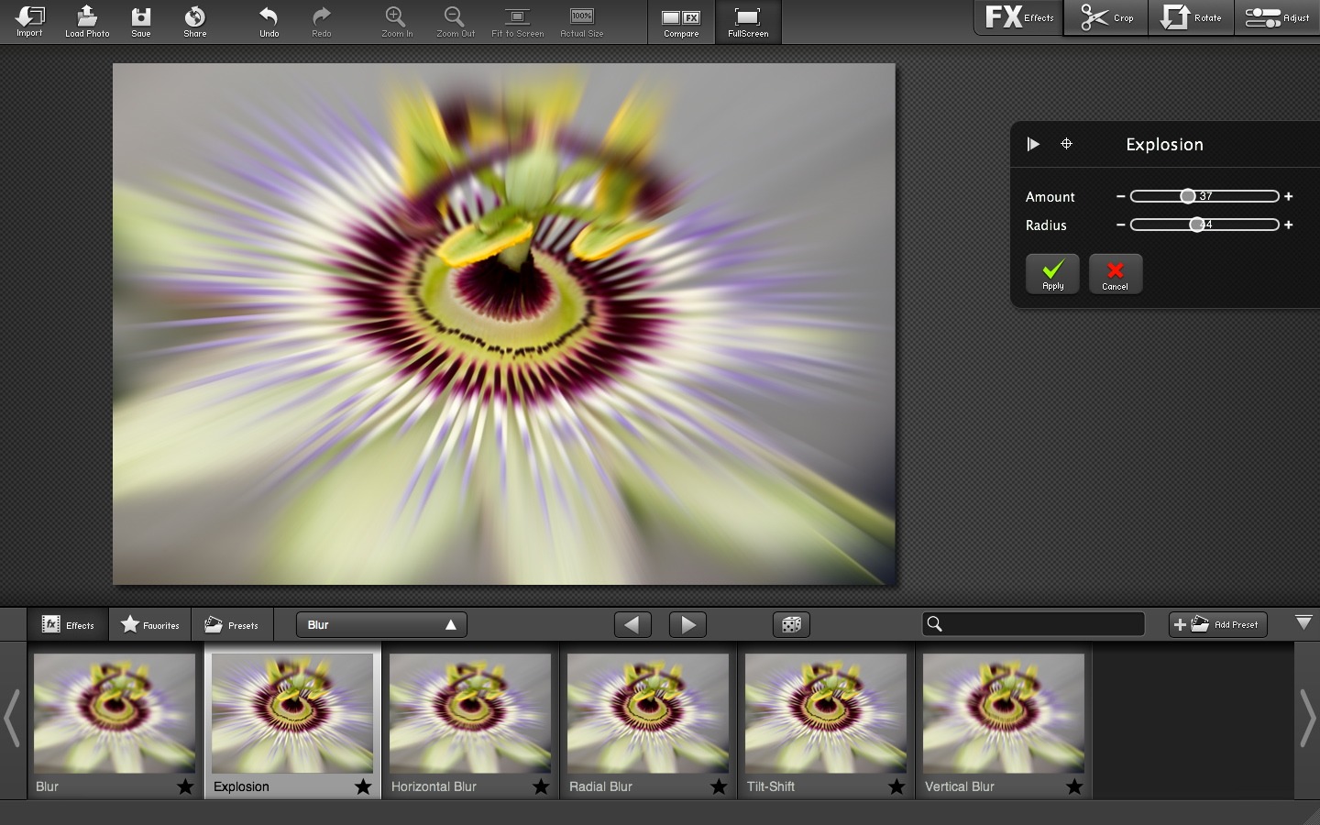Select the Crop tool

coord(1105,18)
